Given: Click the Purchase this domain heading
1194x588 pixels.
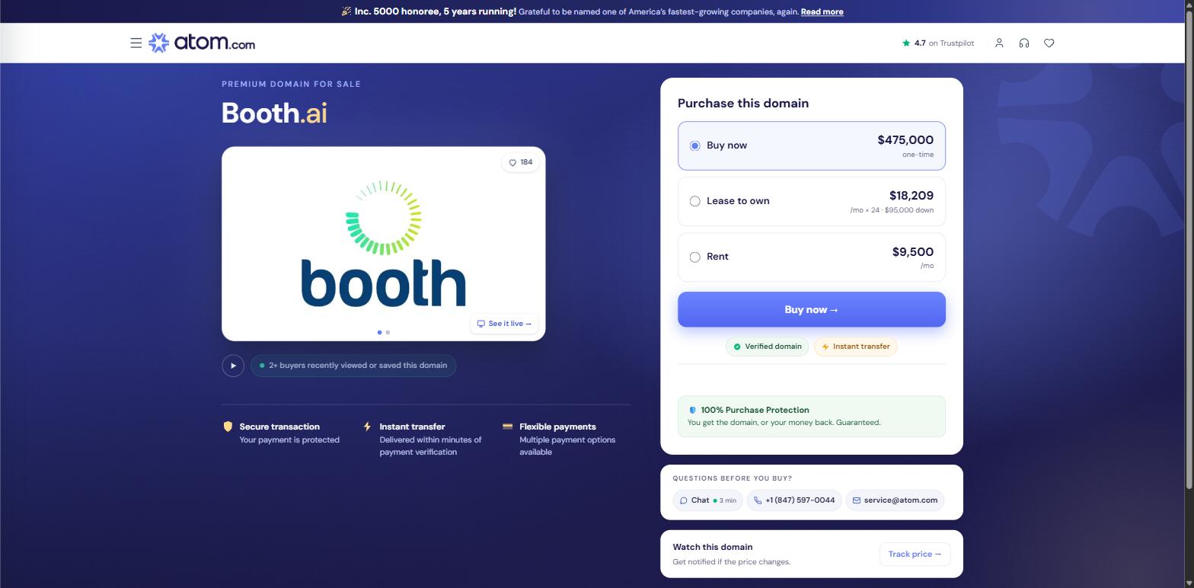Looking at the screenshot, I should (x=743, y=103).
